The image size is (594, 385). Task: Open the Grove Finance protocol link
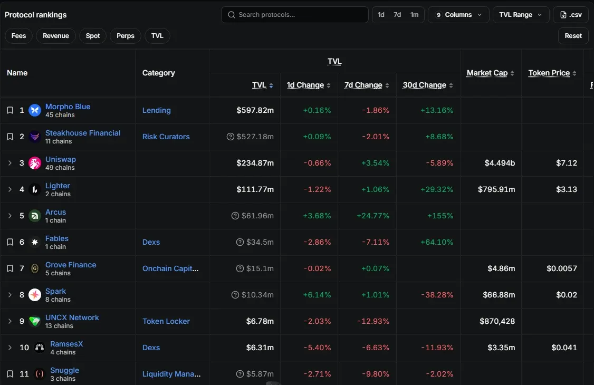click(71, 265)
